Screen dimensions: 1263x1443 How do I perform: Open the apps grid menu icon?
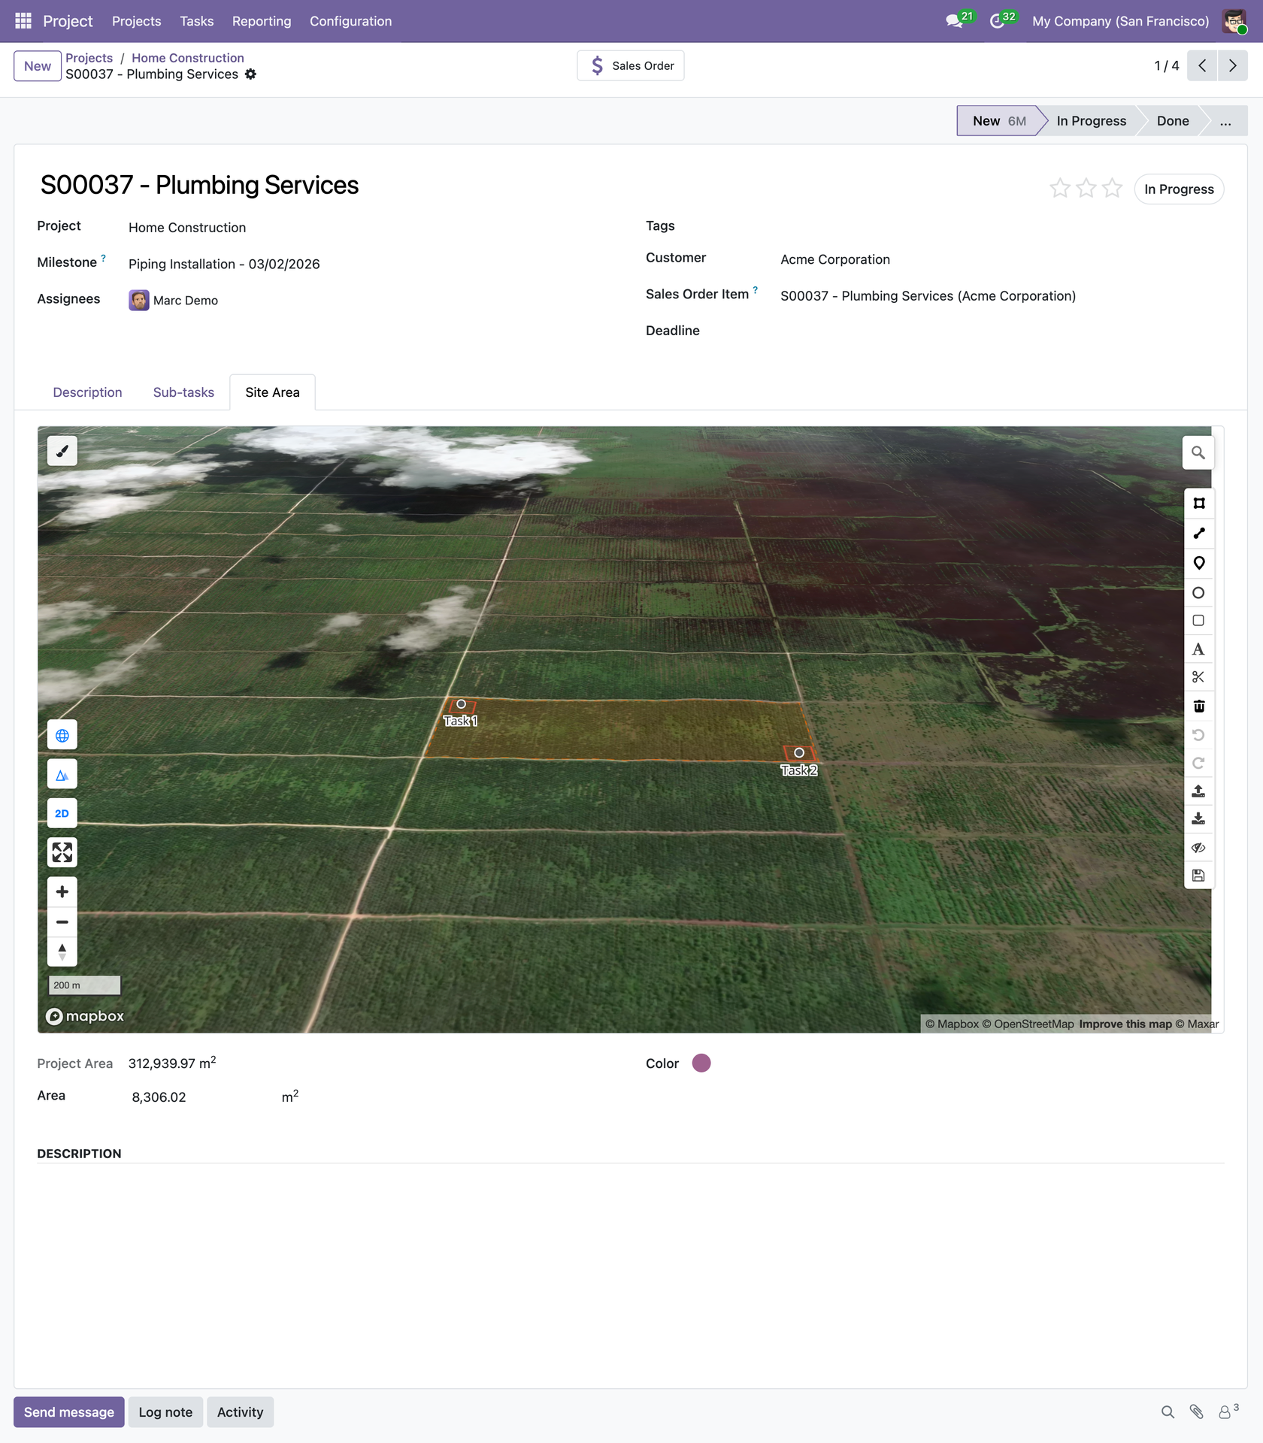(x=23, y=21)
